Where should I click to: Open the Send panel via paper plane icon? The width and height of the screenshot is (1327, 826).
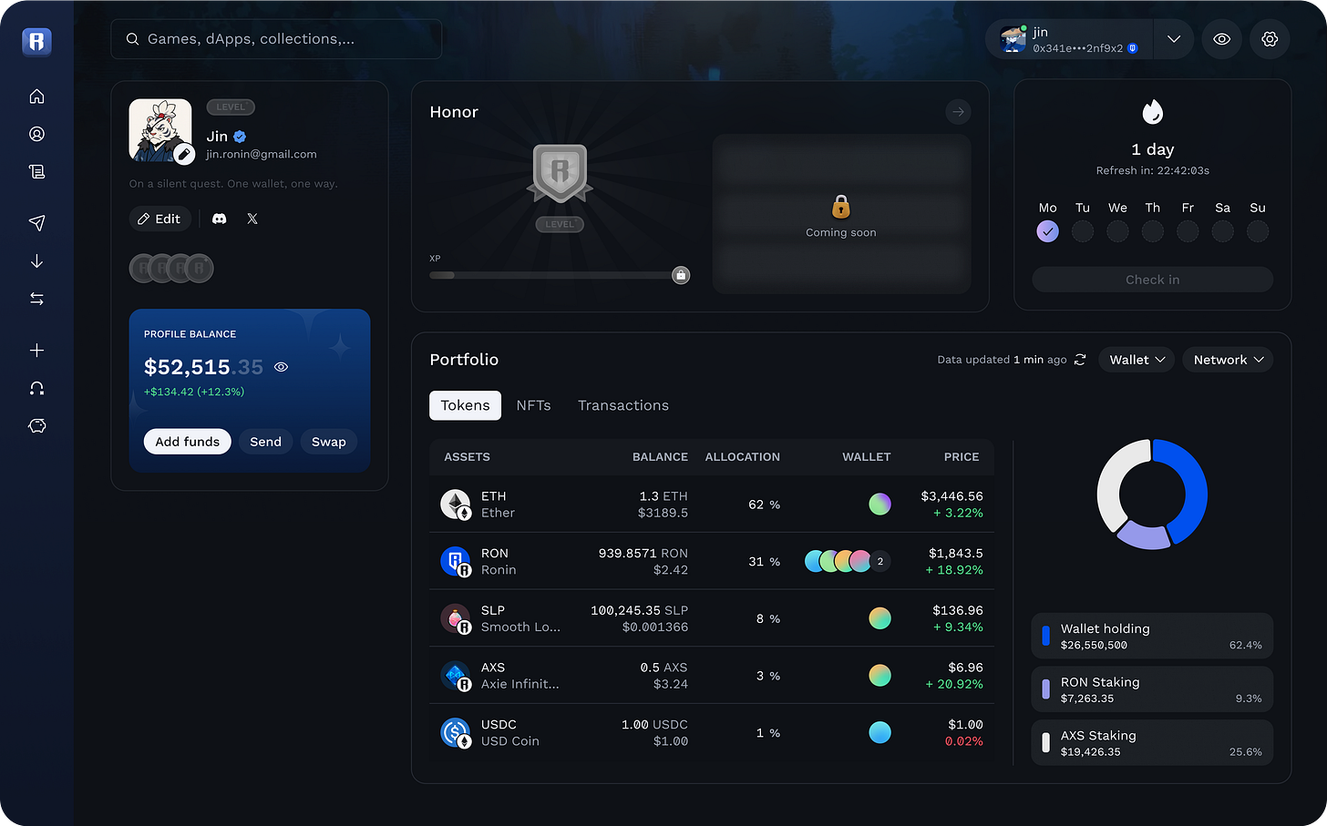point(36,221)
